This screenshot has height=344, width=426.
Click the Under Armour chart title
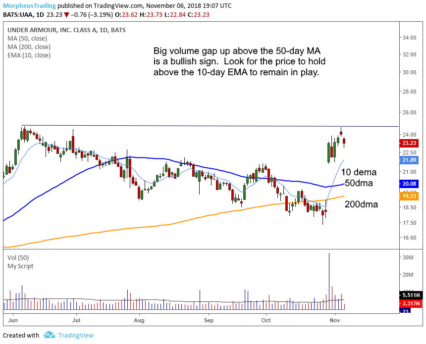pyautogui.click(x=66, y=30)
